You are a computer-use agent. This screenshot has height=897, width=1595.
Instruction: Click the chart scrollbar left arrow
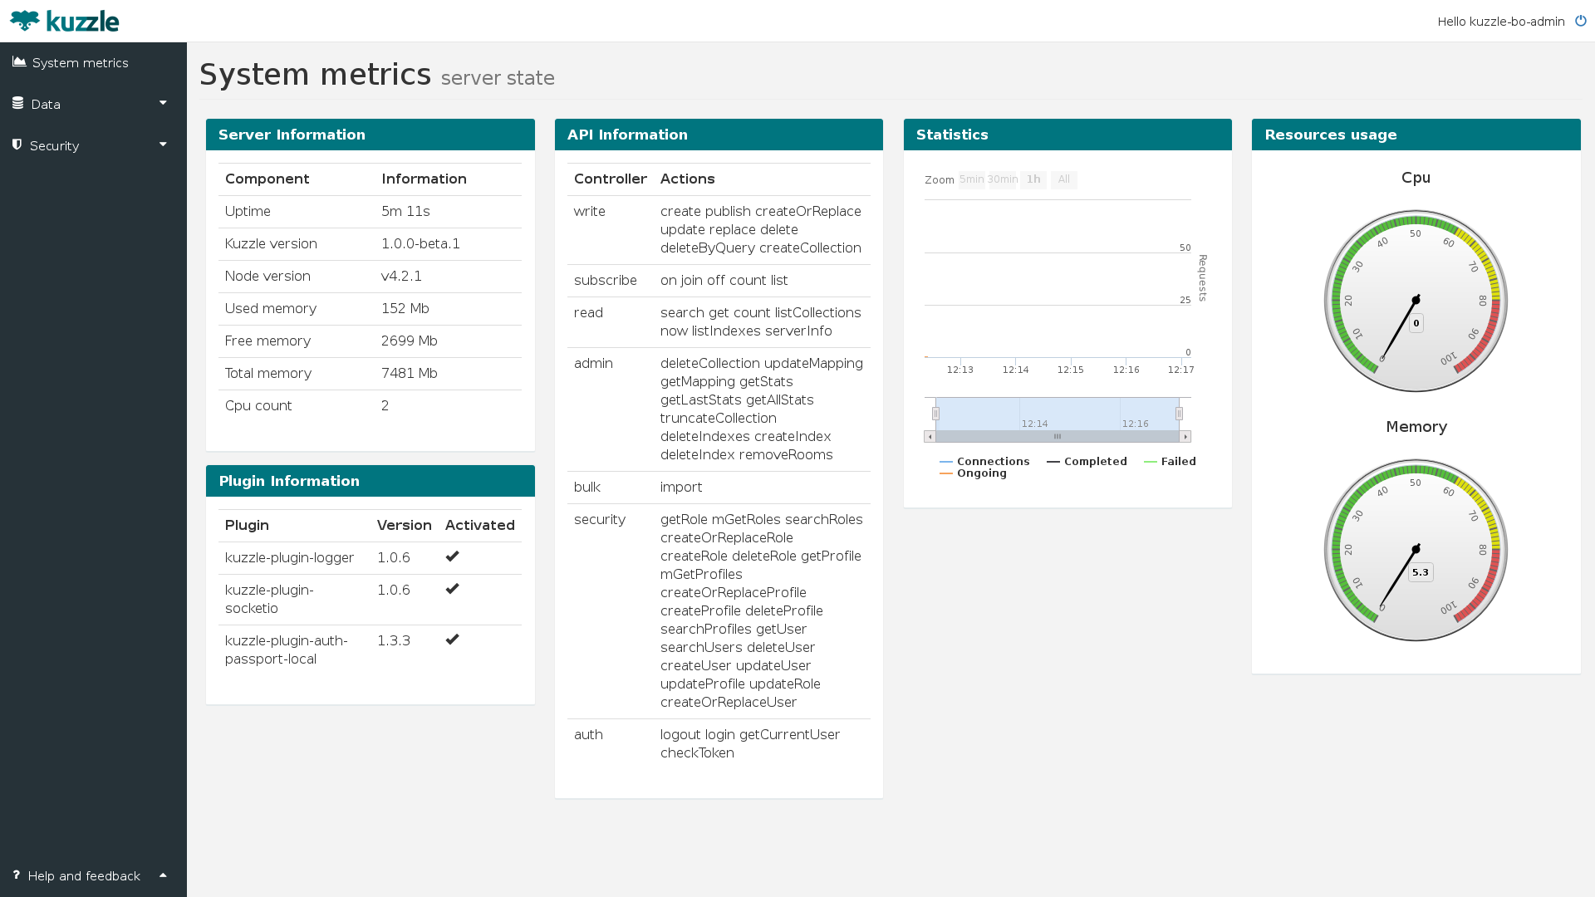930,436
